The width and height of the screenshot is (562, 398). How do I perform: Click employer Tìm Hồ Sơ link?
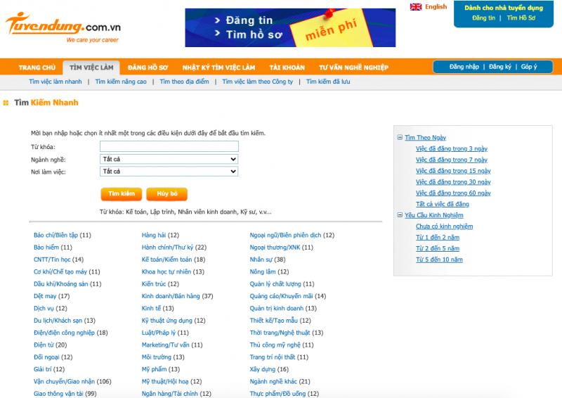[x=521, y=18]
